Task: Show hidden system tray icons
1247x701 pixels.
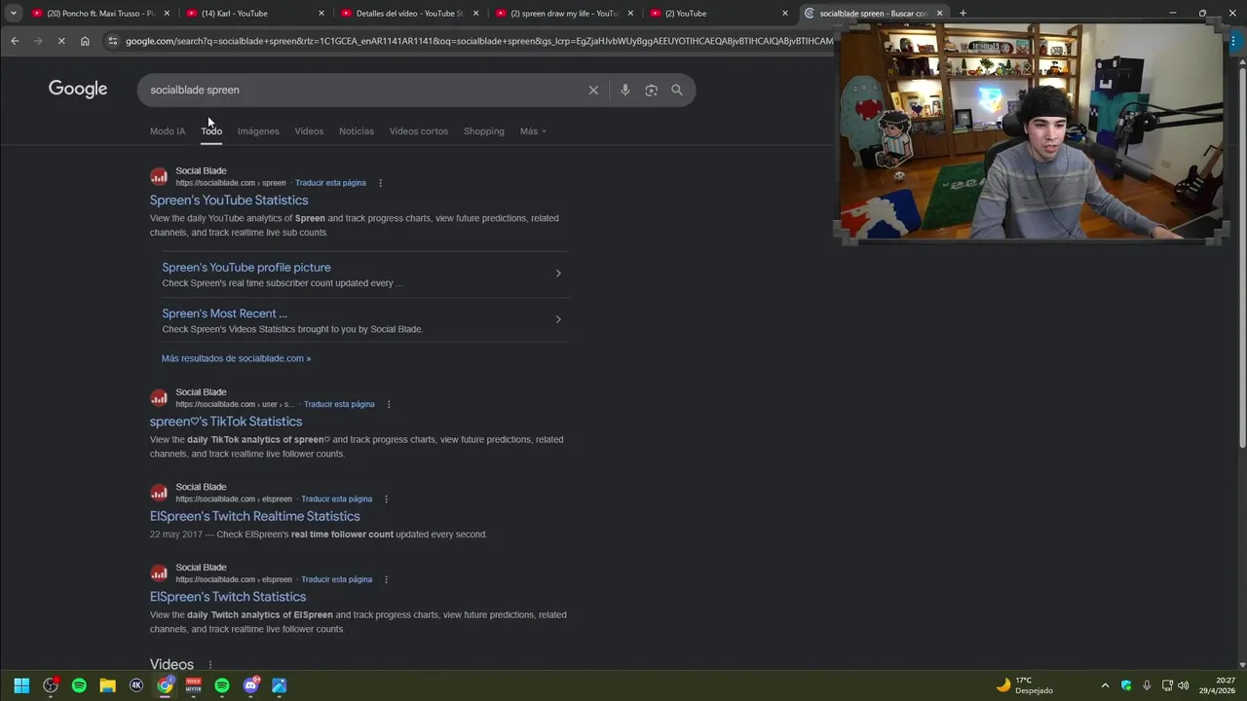Action: pyautogui.click(x=1105, y=685)
